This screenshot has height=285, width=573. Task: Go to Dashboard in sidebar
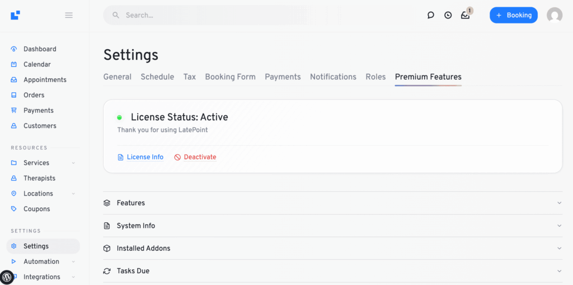pos(40,49)
